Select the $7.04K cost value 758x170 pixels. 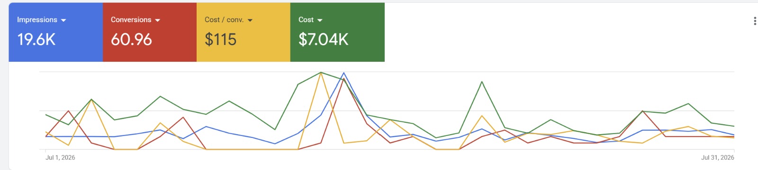coord(324,40)
